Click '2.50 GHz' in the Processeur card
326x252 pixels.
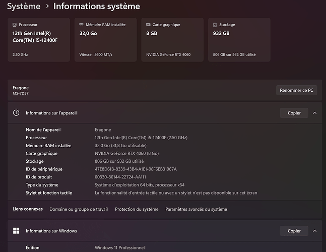pos(20,54)
